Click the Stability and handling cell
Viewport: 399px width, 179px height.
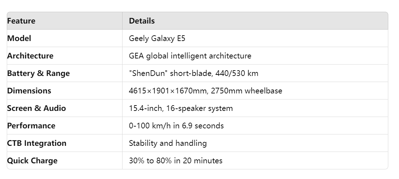(168, 143)
